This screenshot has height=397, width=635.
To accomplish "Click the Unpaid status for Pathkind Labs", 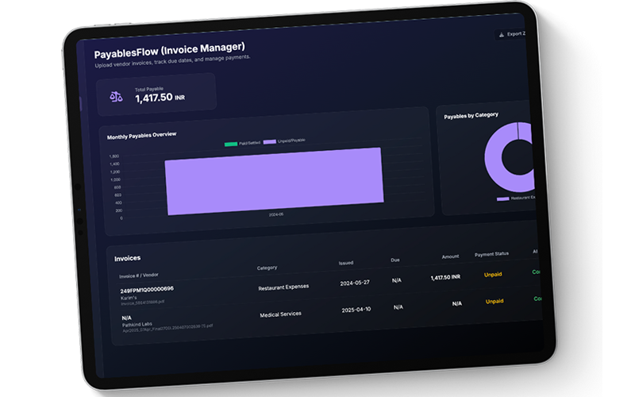I will click(495, 301).
